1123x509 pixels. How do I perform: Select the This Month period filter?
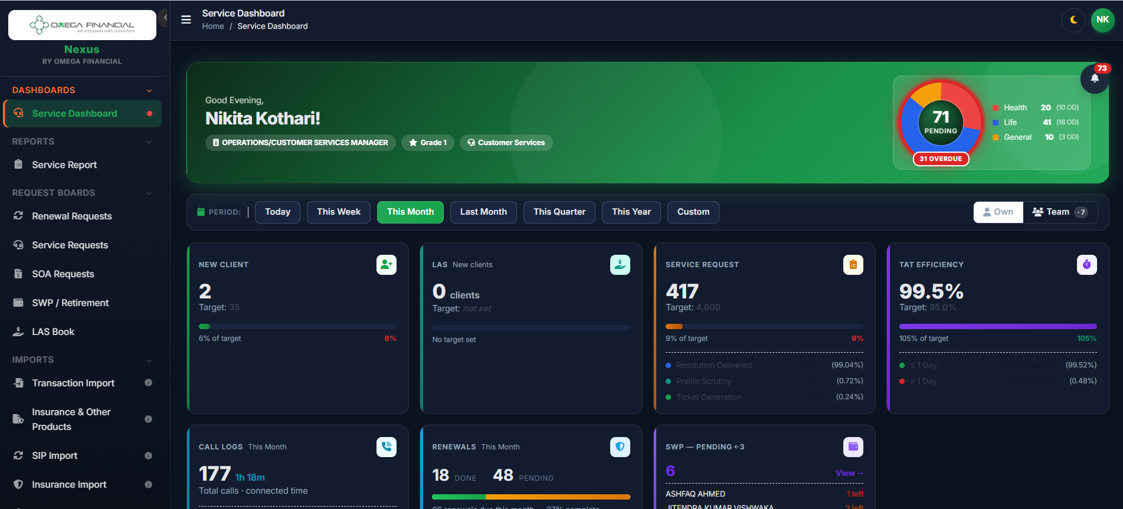(410, 212)
